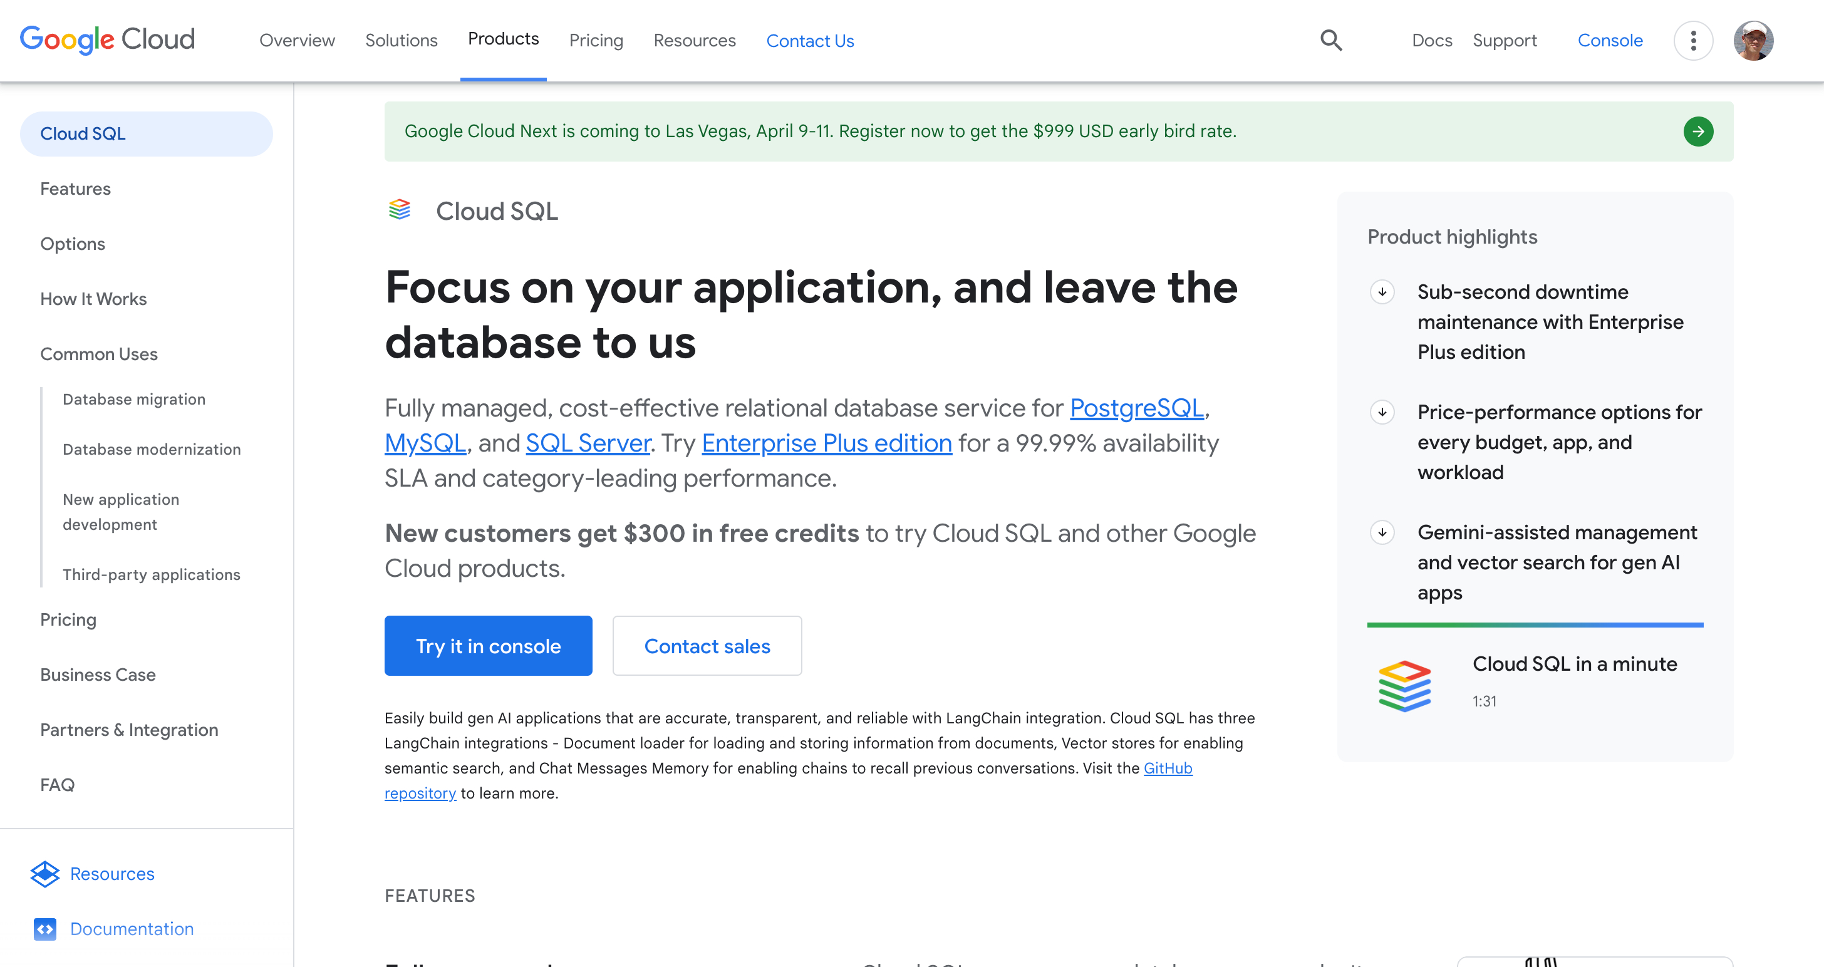This screenshot has height=967, width=1824.
Task: Select Database migration sub-item
Action: pos(134,399)
